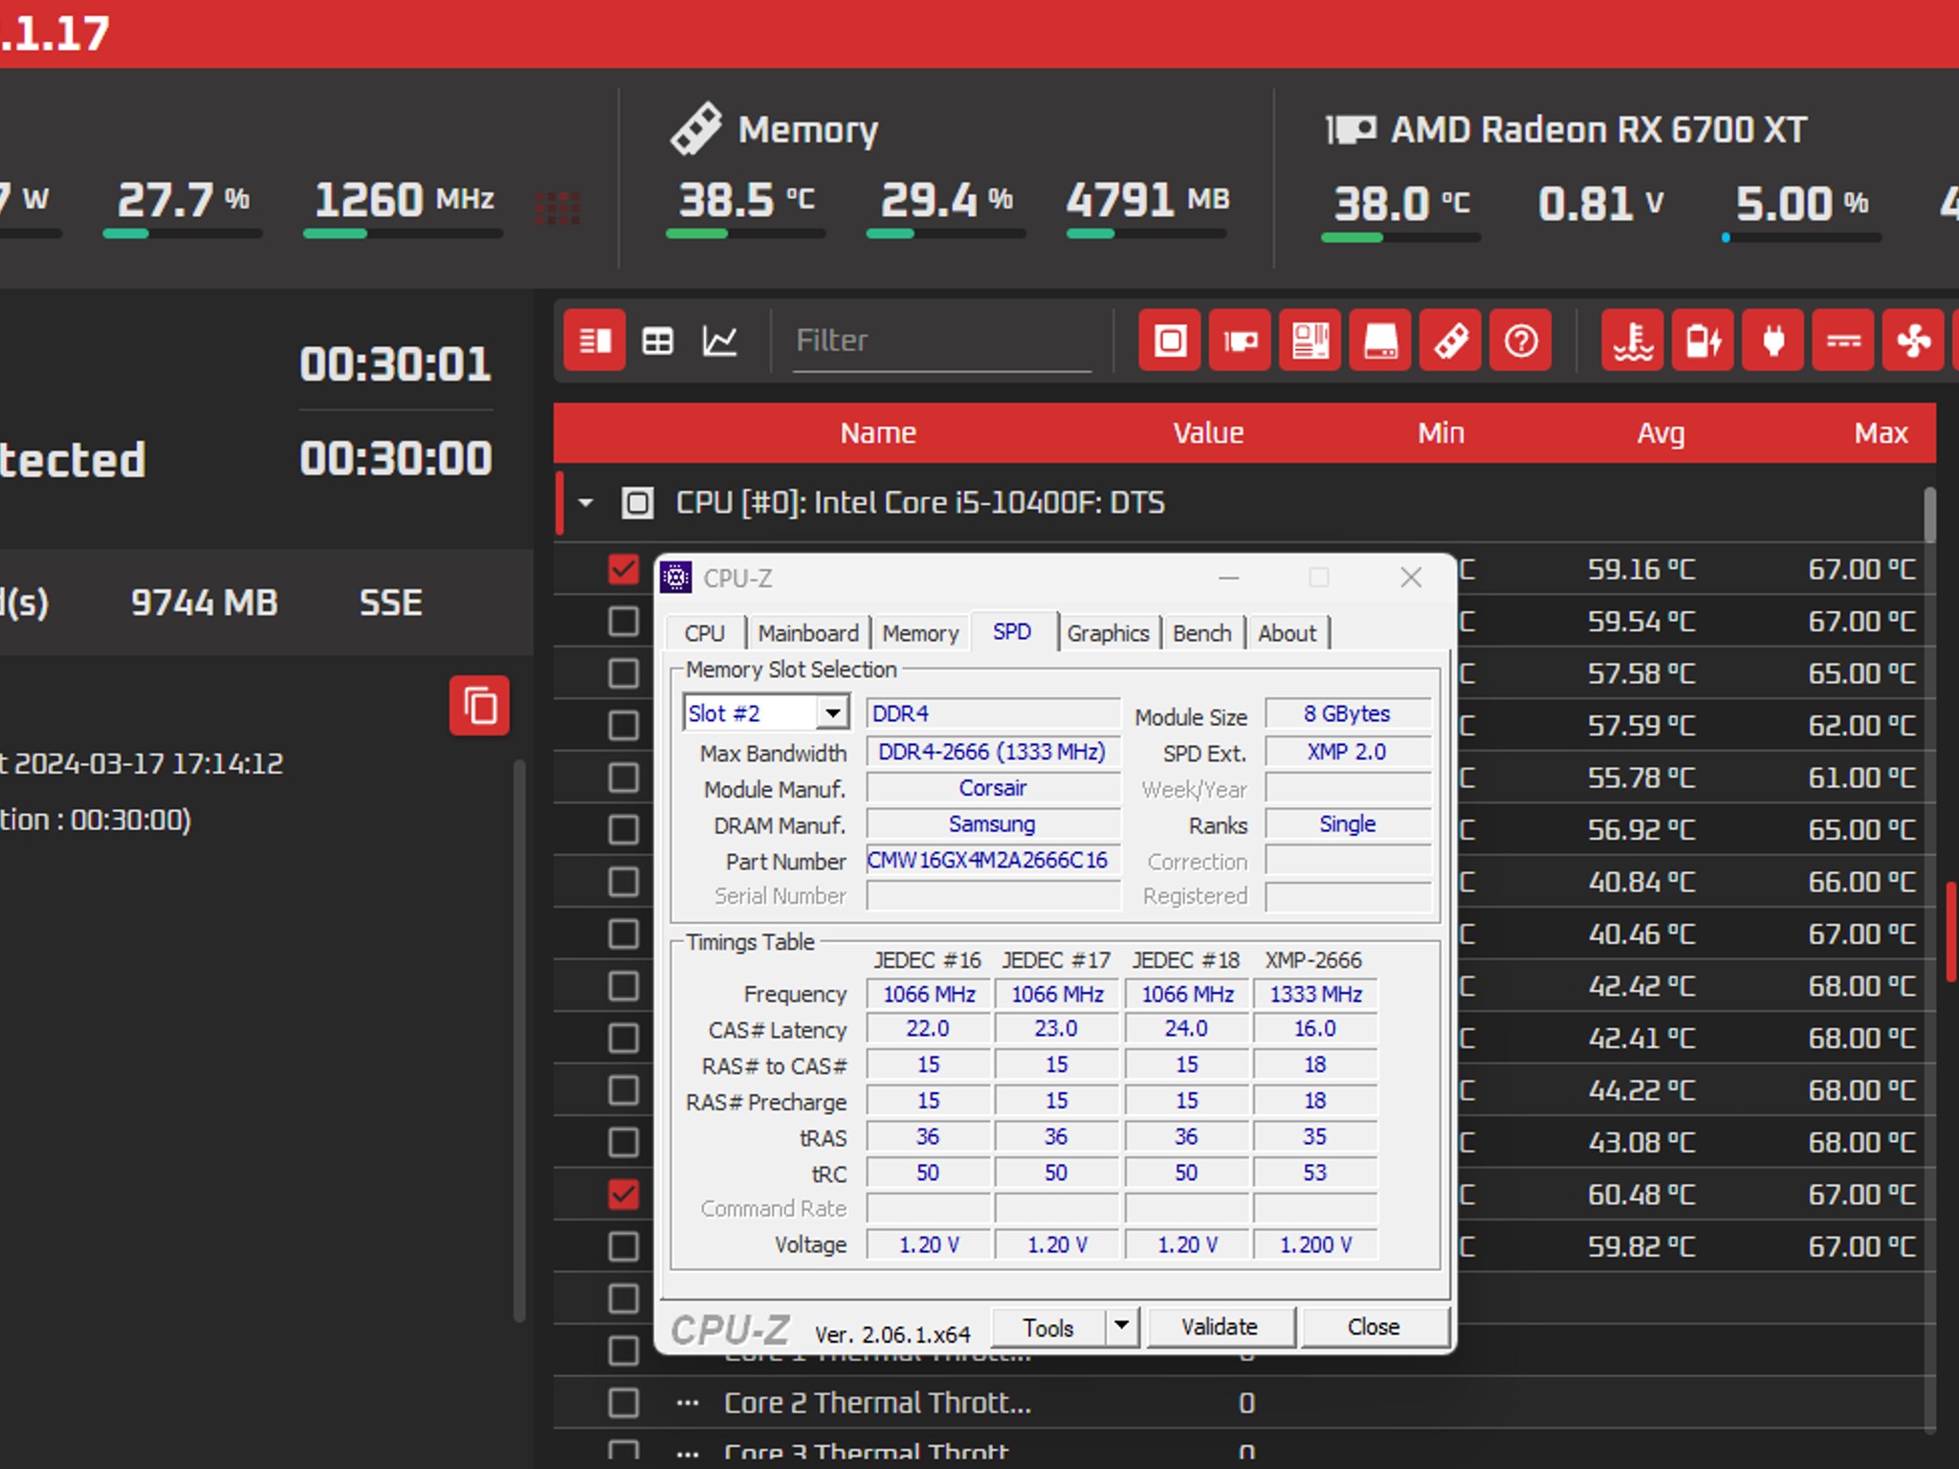1959x1469 pixels.
Task: Switch to the table grid view icon
Action: 657,340
